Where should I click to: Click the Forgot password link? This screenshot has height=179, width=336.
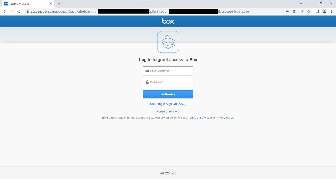coord(168,111)
